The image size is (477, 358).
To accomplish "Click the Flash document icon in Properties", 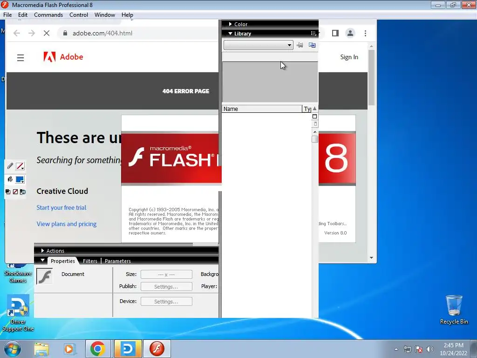I will [x=44, y=276].
